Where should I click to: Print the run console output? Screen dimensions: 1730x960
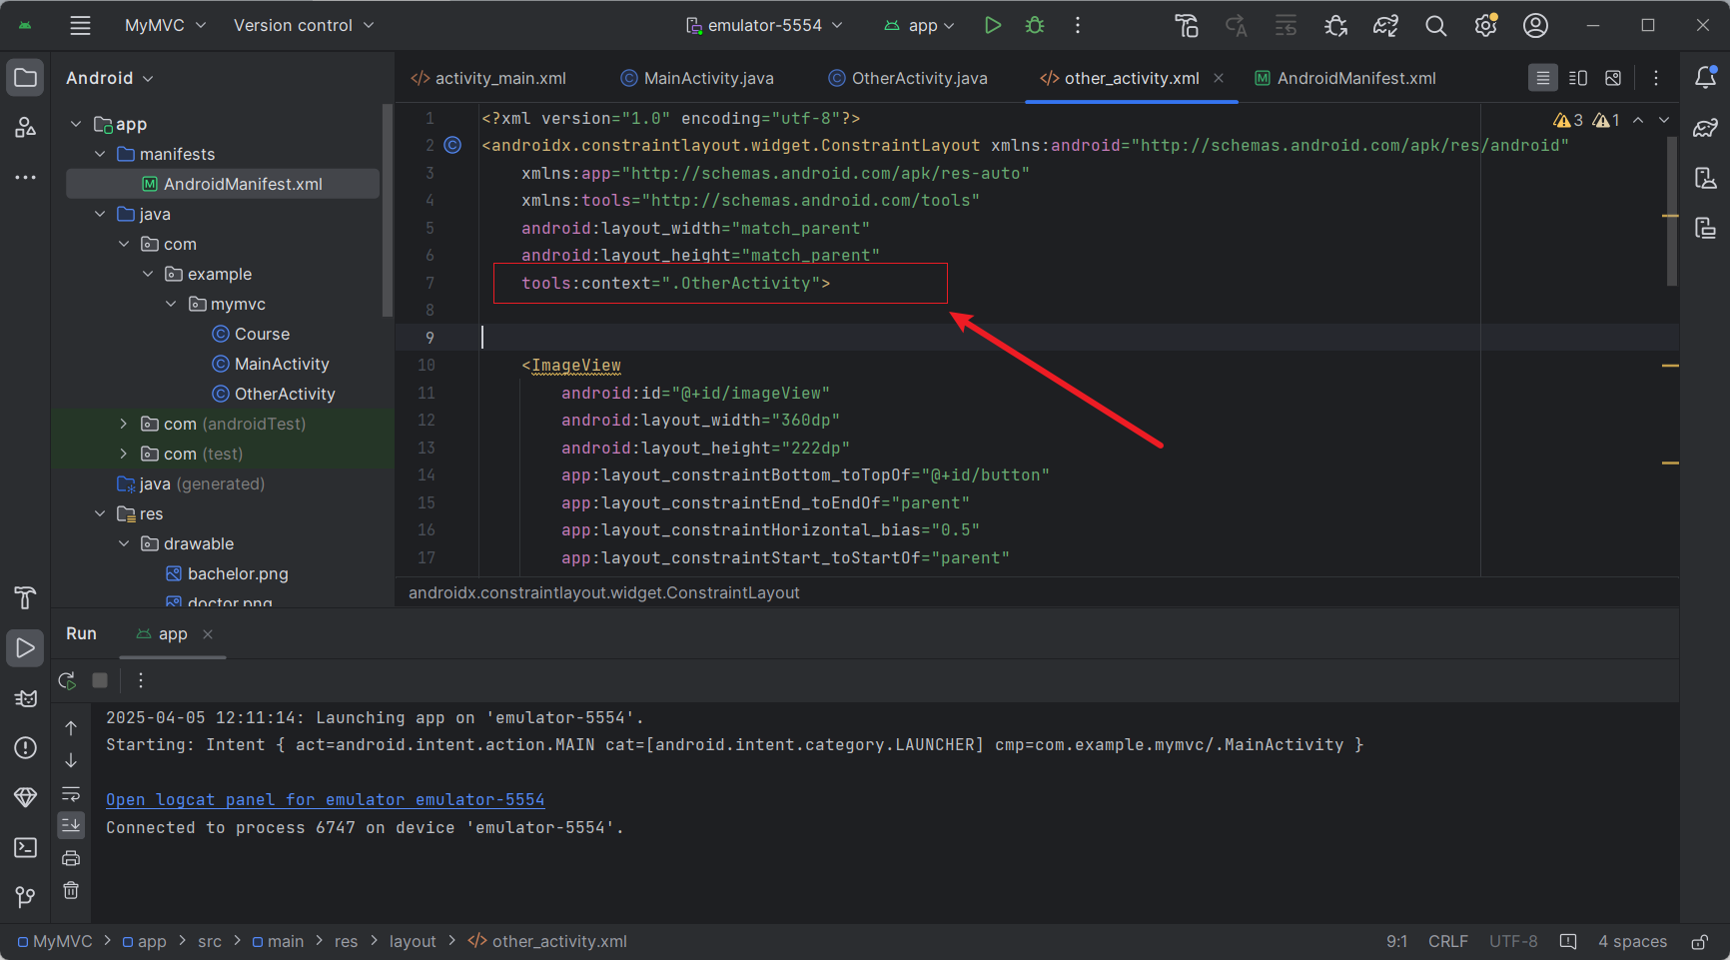[x=71, y=858]
